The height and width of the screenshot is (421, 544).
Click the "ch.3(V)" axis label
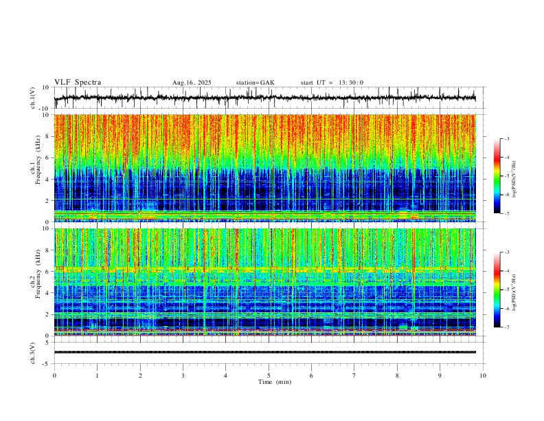coord(32,354)
